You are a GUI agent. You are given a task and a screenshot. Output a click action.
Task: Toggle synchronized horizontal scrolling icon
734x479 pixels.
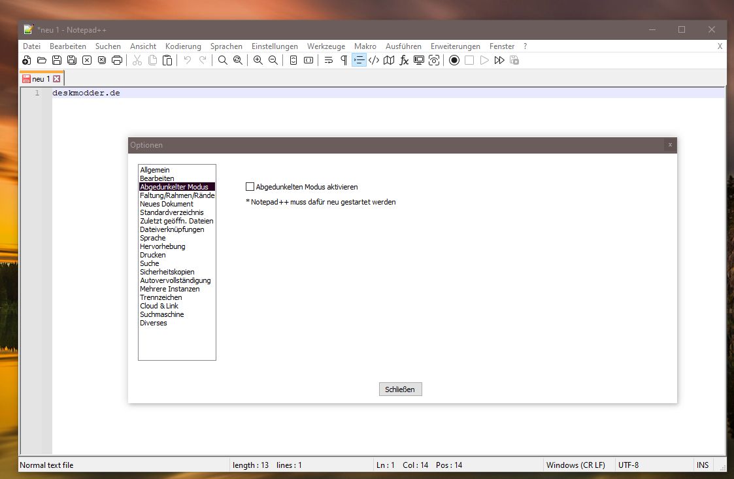309,60
